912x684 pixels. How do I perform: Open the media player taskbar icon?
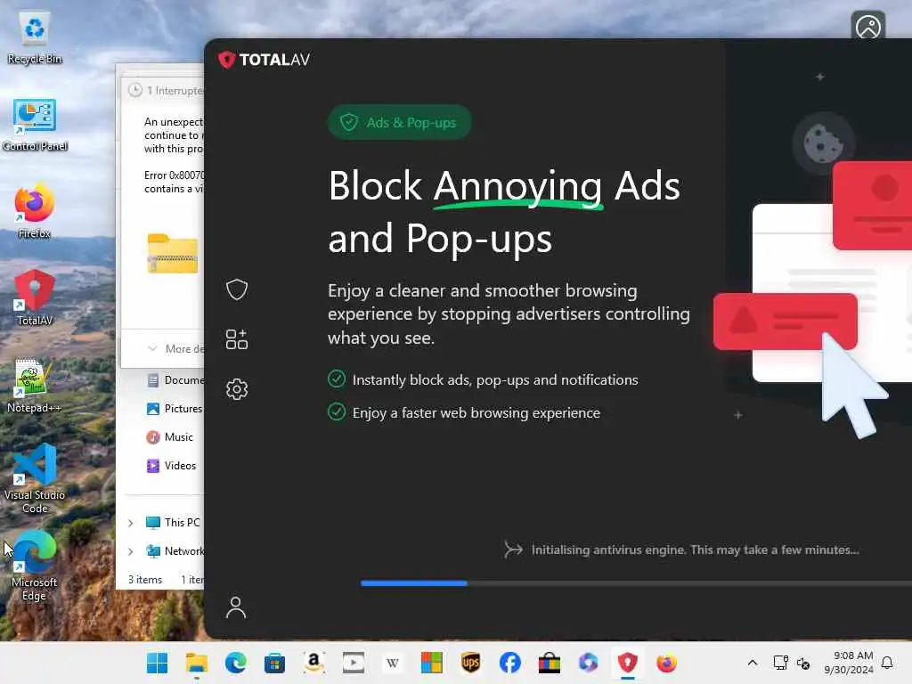(x=353, y=663)
